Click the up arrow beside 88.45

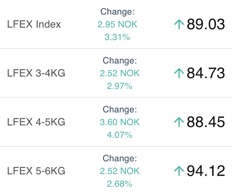coord(179,122)
